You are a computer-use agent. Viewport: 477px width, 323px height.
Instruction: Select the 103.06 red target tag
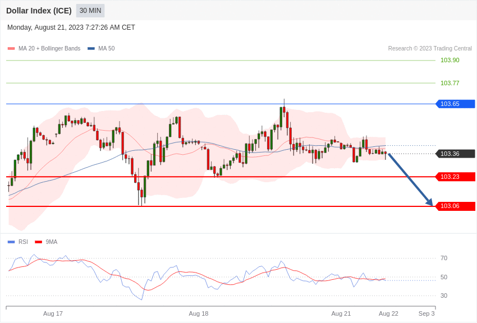coord(456,206)
